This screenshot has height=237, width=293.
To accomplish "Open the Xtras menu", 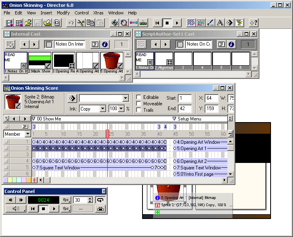I will point(98,13).
